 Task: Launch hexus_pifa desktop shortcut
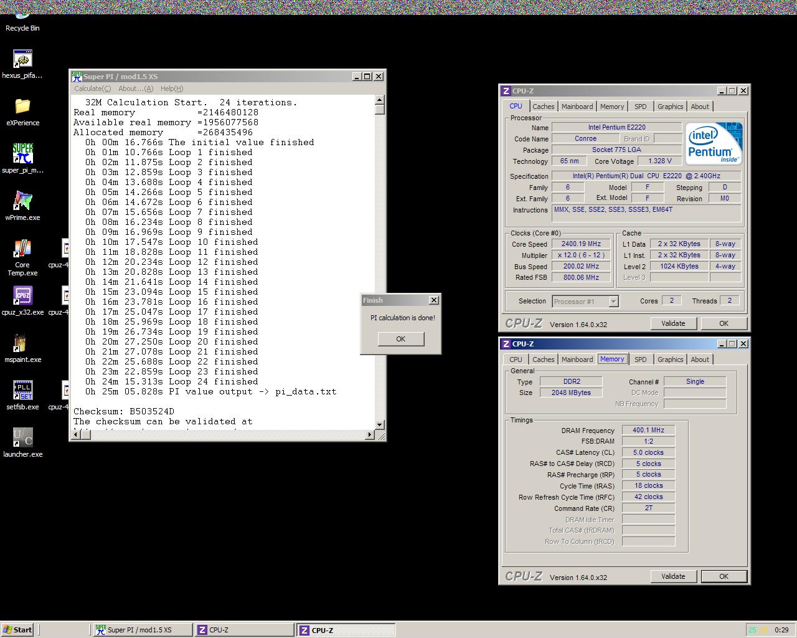pyautogui.click(x=22, y=65)
